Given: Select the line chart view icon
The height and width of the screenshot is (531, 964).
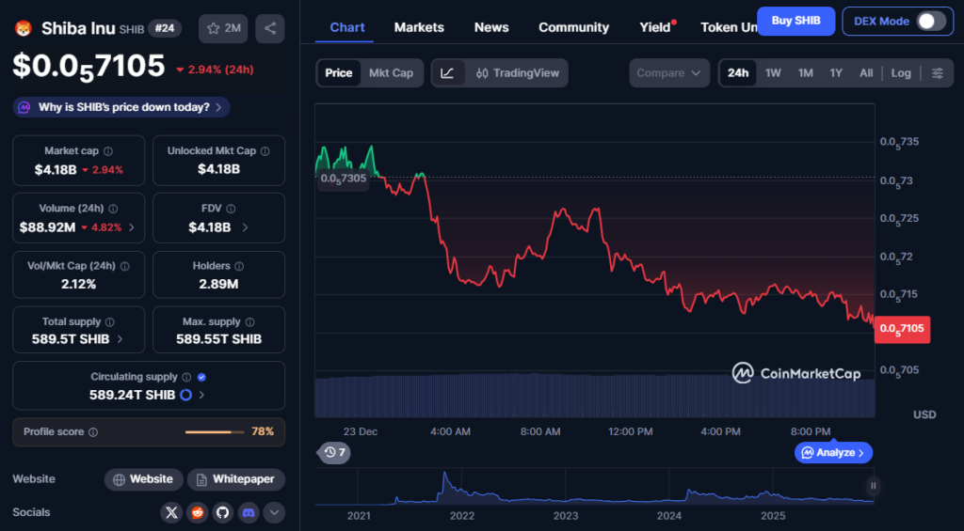Looking at the screenshot, I should click(x=447, y=73).
